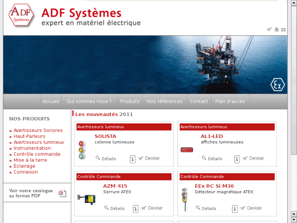Viewport: 297px width, 223px height.
Task: Focus the EEx RC Si M30 quantity field
Action: pyautogui.click(x=234, y=209)
